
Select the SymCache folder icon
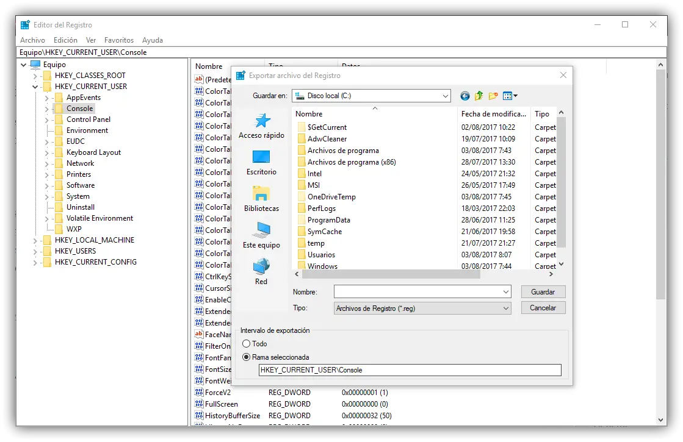coord(302,232)
